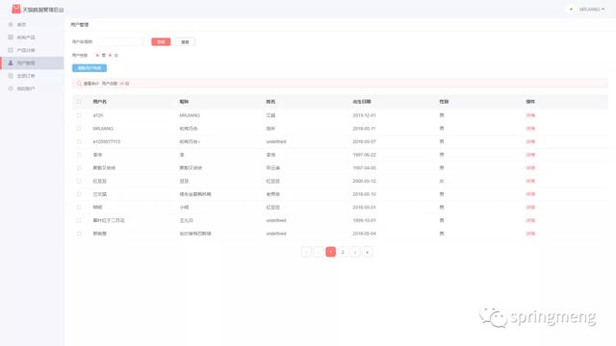Go to the first page with leftmost pagination arrow
Viewport: 616px width, 346px height.
pos(306,252)
